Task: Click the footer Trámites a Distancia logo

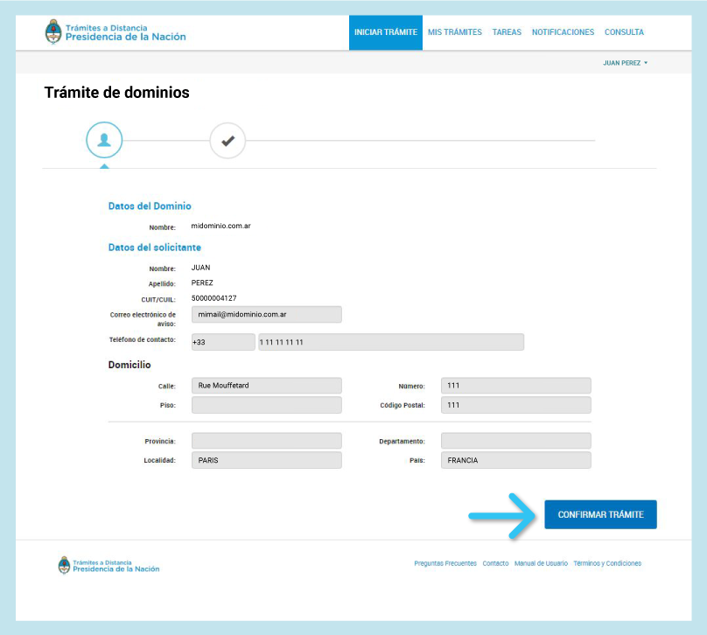Action: 108,565
